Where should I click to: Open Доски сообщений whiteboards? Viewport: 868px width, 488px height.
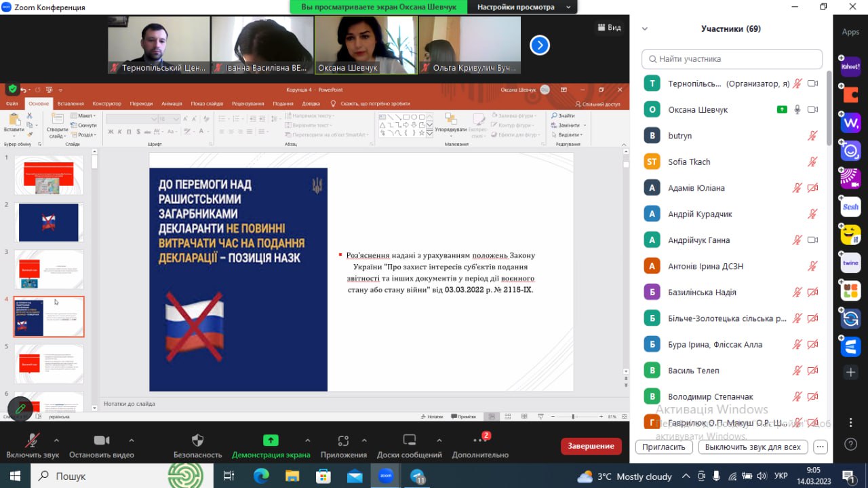point(409,440)
